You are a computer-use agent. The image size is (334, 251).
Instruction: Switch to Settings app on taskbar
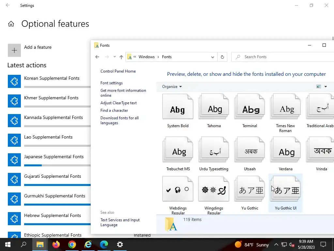[120, 244]
